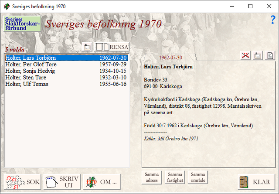The image size is (279, 194).
Task: Open help with the blue question mark
Action: [x=273, y=20]
